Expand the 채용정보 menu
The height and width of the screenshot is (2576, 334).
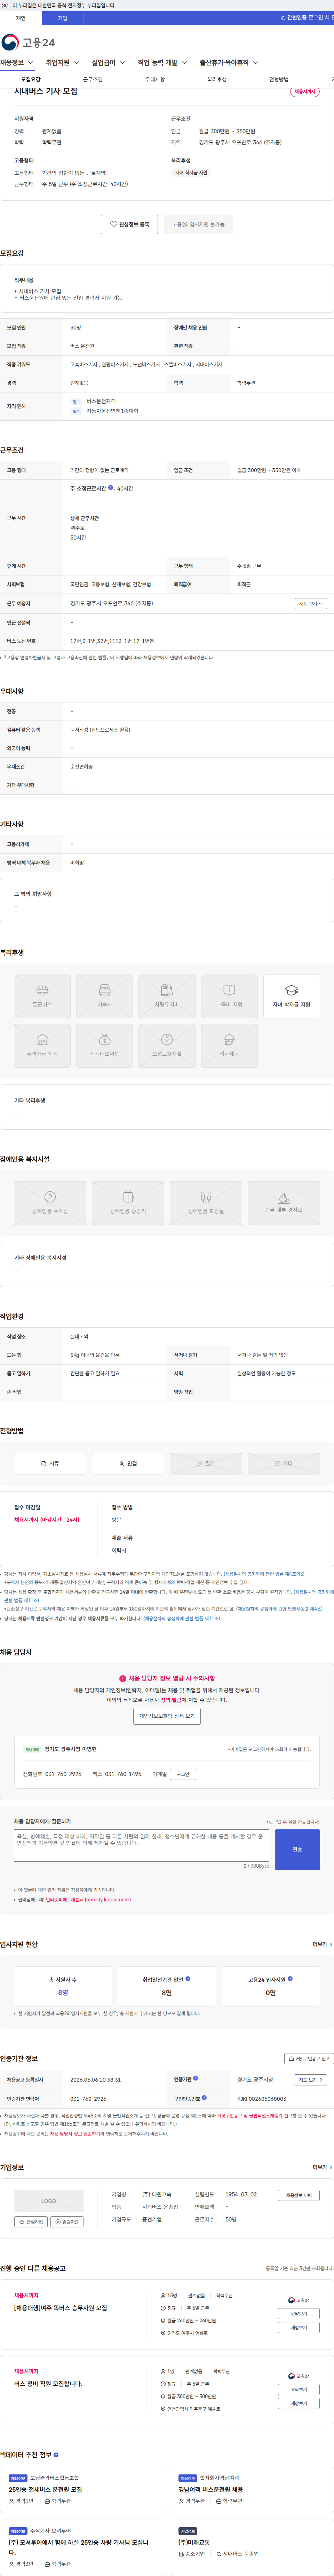17,63
